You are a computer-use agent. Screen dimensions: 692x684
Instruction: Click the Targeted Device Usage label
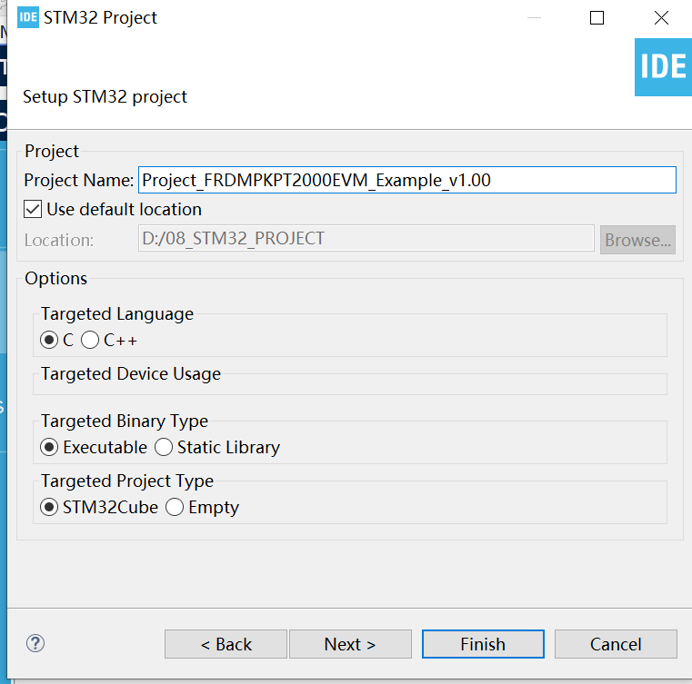coord(131,373)
